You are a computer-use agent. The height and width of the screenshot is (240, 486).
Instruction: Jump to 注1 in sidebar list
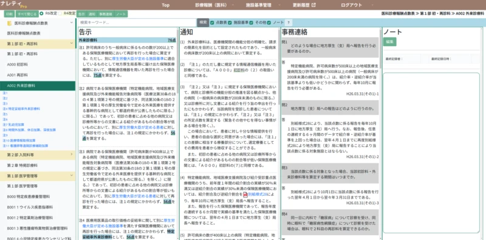click(5, 93)
